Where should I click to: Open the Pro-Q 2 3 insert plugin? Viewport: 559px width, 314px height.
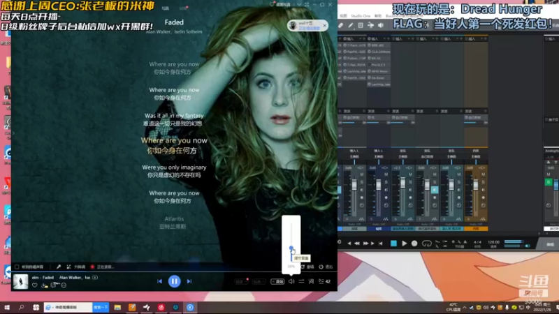(x=379, y=65)
